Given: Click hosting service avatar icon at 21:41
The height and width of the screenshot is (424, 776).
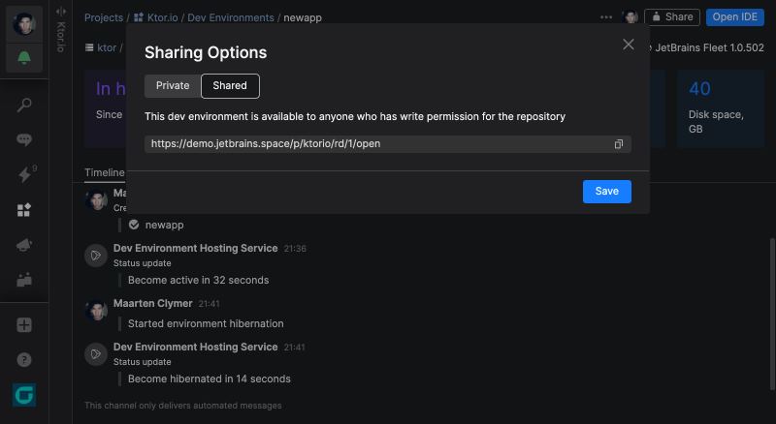Looking at the screenshot, I should tap(96, 354).
